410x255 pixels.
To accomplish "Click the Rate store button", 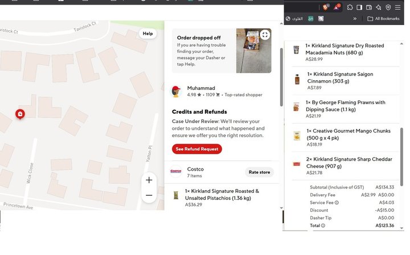I will point(259,172).
